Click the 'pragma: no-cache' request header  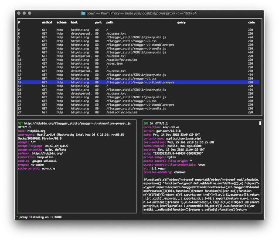(31, 164)
